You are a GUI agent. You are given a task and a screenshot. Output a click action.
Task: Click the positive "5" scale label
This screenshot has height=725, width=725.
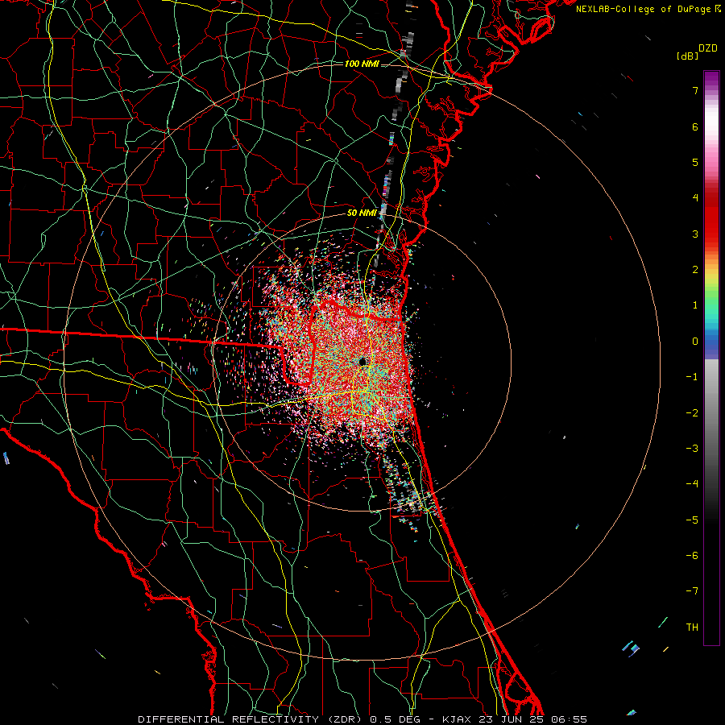695,162
